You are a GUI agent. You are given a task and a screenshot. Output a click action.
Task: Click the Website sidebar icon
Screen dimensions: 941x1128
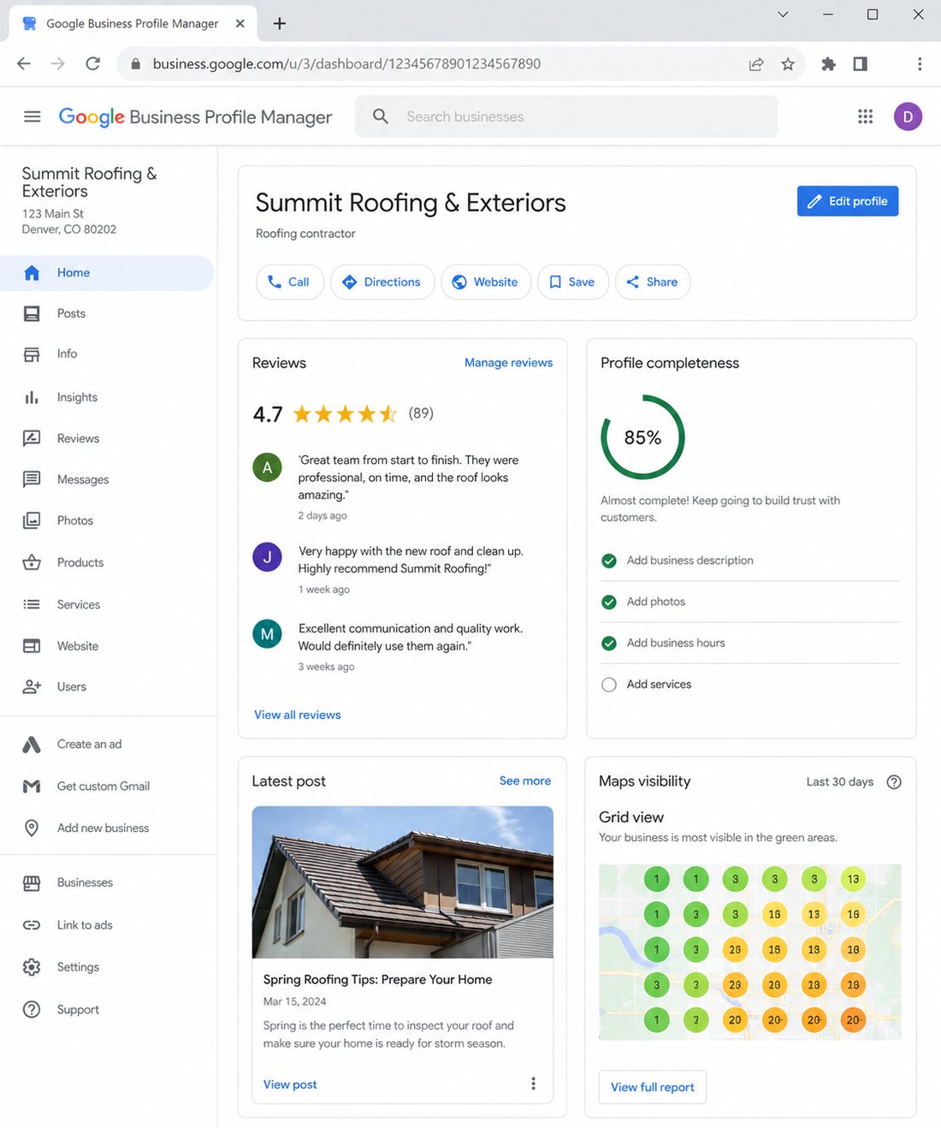coord(32,646)
